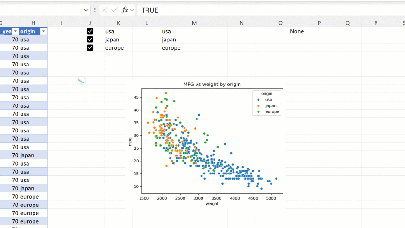The height and width of the screenshot is (228, 405).
Task: Uncheck the usa checkbox
Action: [x=90, y=31]
